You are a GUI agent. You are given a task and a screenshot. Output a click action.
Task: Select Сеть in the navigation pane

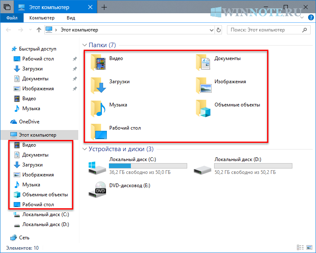(x=20, y=238)
